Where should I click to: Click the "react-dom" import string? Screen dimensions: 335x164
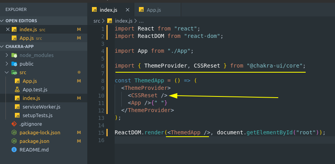point(202,36)
